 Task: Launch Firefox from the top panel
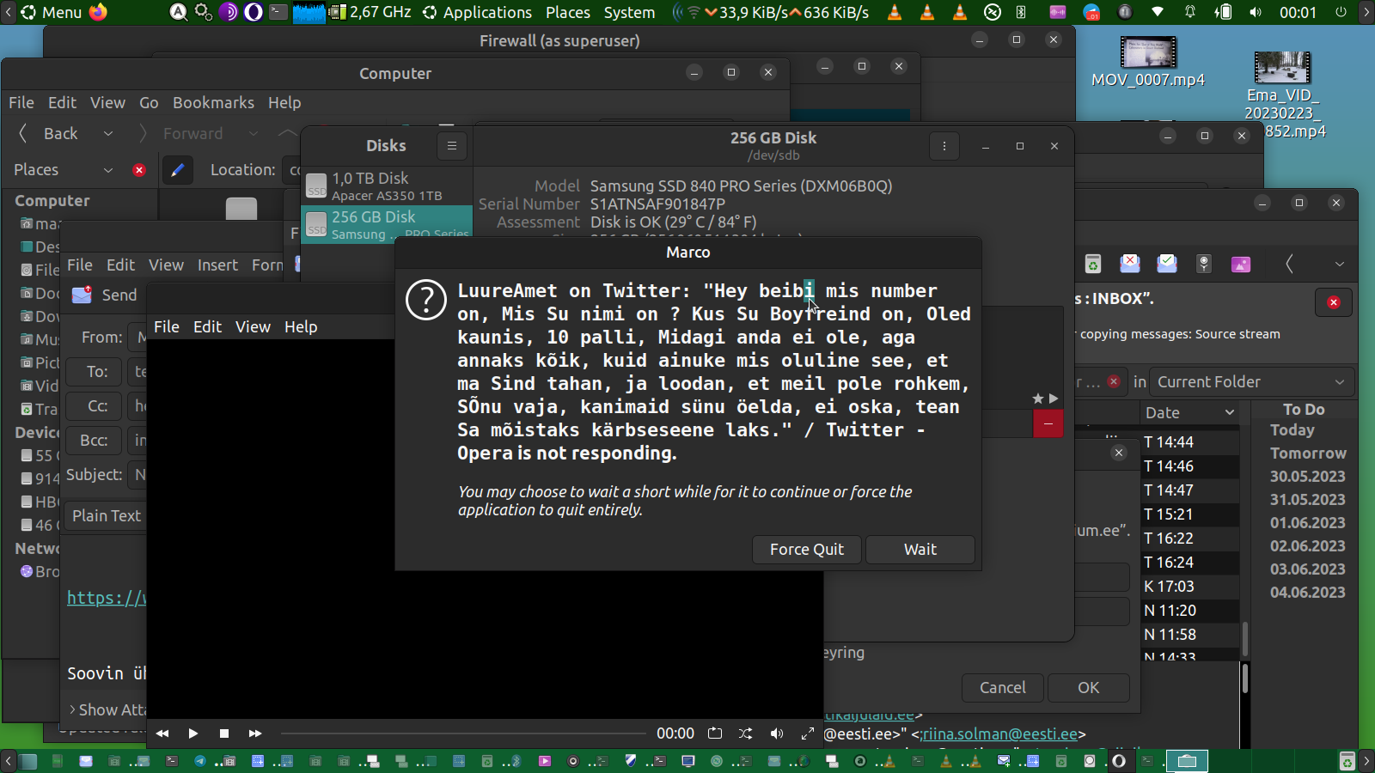point(99,12)
